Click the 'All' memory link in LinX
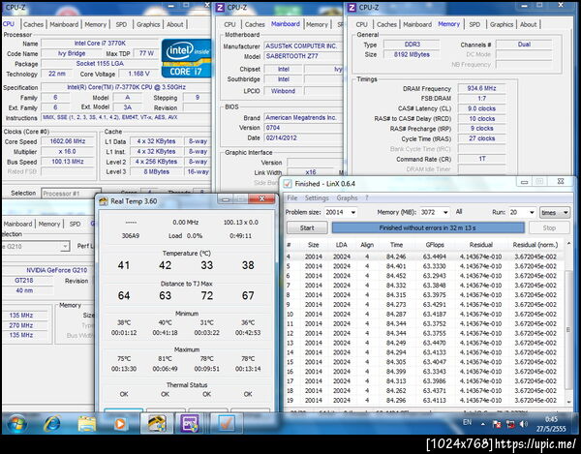This screenshot has height=454, width=581. tap(459, 212)
